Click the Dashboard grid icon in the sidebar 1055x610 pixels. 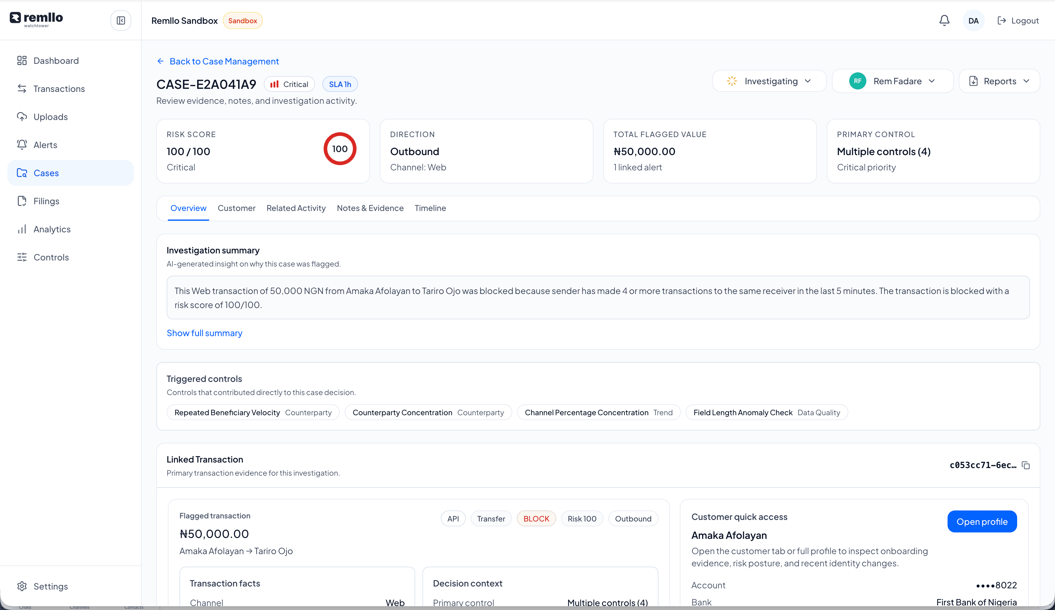[x=22, y=61]
